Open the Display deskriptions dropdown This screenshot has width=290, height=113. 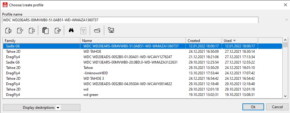click(42, 108)
